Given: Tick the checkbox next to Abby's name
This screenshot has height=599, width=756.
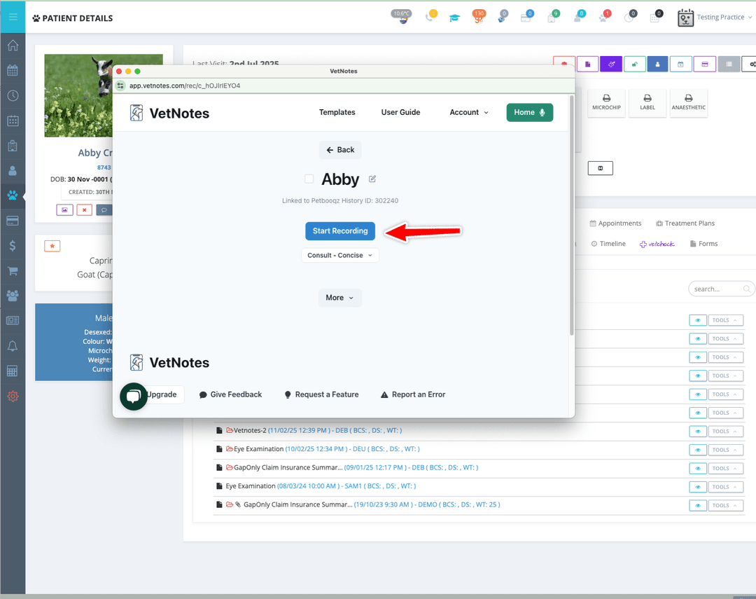Looking at the screenshot, I should [x=309, y=179].
